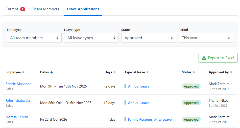Click Mark Ferreira in Sanele Masondo row
This screenshot has height=128, width=240.
[219, 84]
